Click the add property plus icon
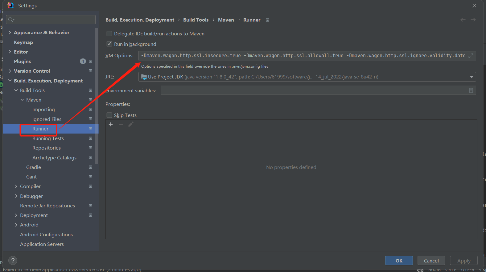The width and height of the screenshot is (486, 272). [111, 124]
